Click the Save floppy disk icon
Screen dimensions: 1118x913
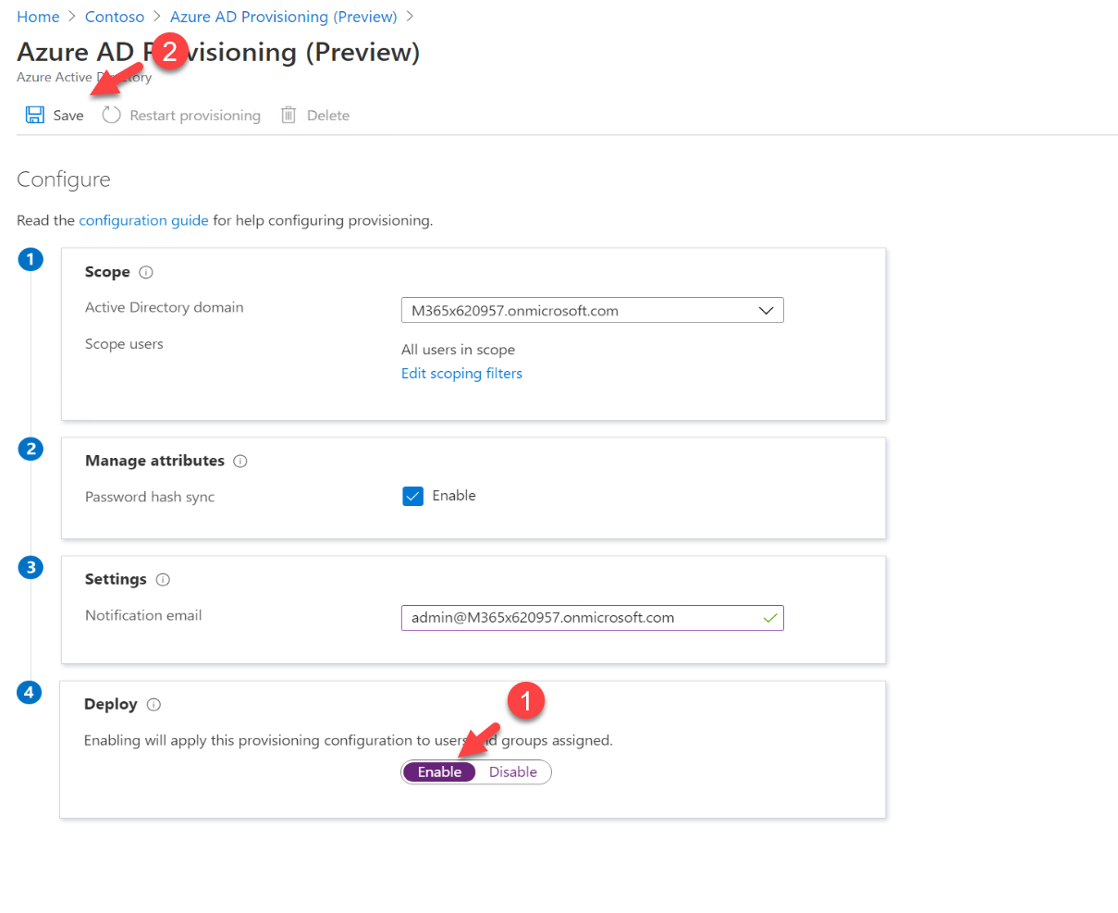35,115
